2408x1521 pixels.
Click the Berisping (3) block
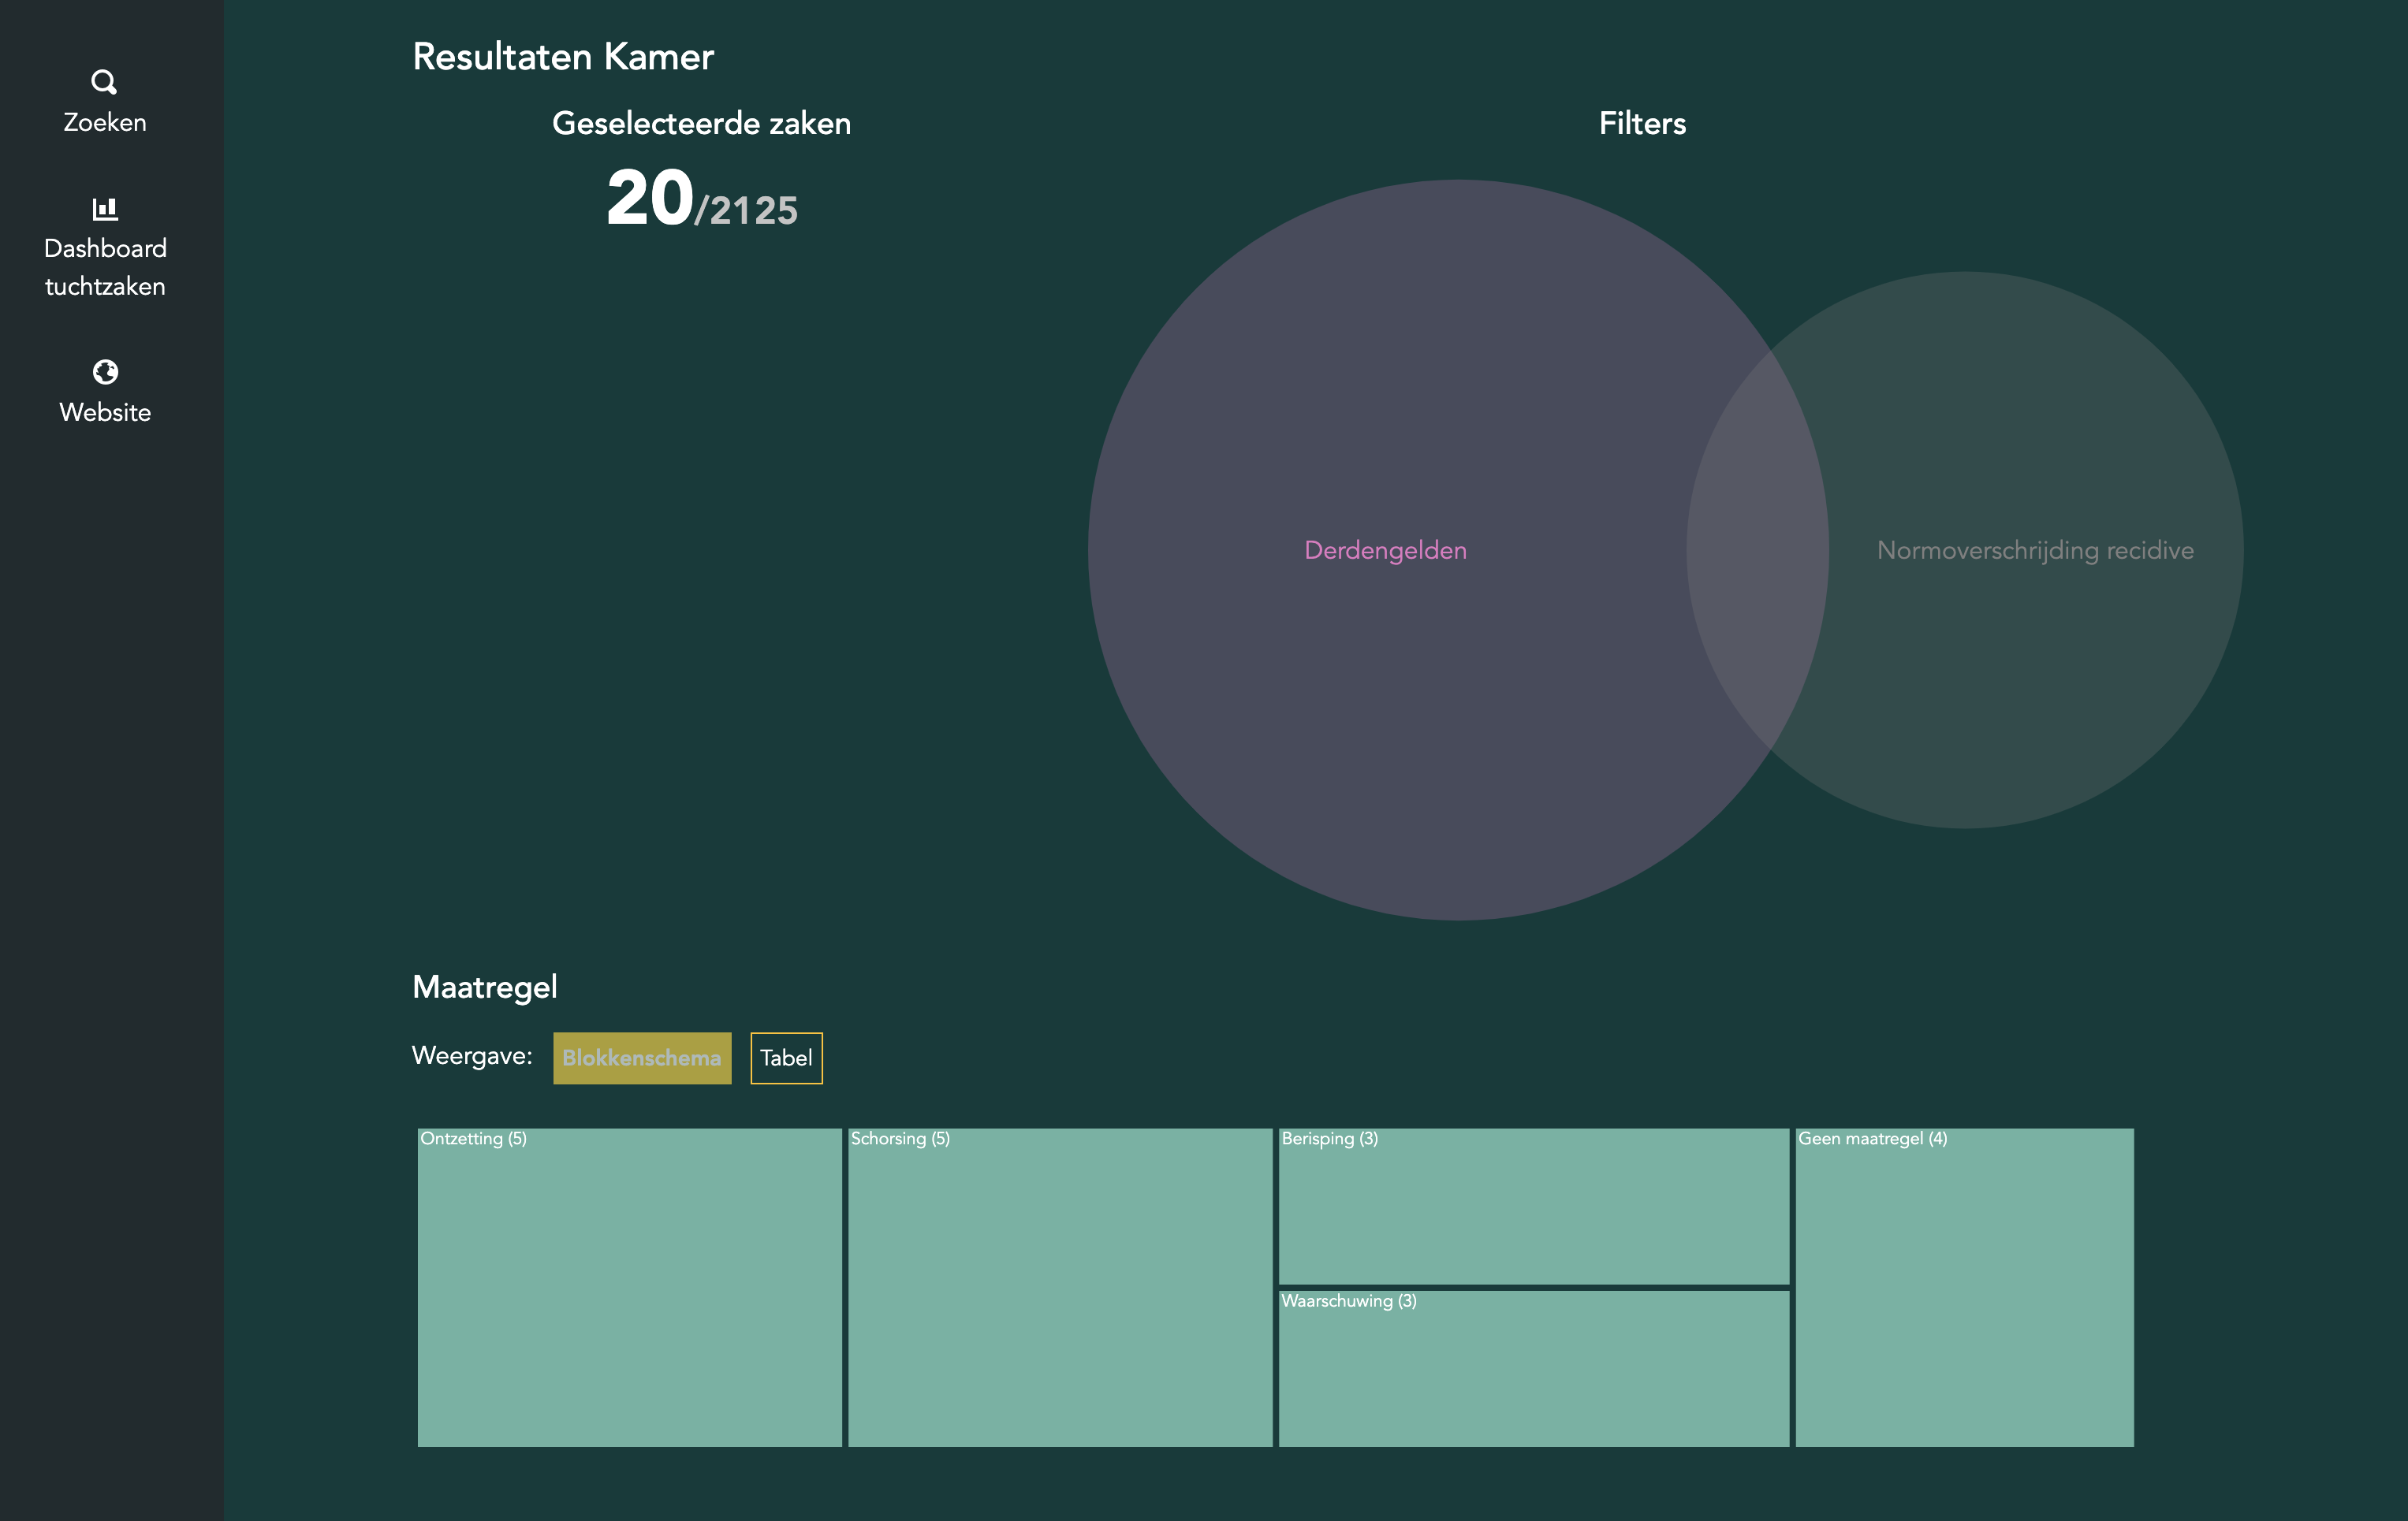coord(1534,1207)
